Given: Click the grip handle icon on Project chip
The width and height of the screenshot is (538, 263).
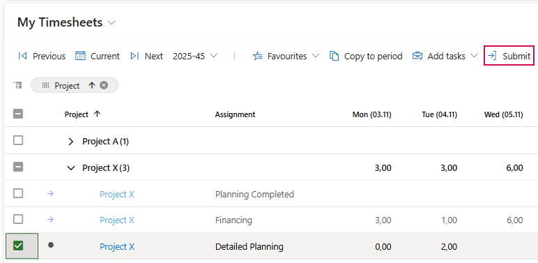Looking at the screenshot, I should tap(45, 85).
